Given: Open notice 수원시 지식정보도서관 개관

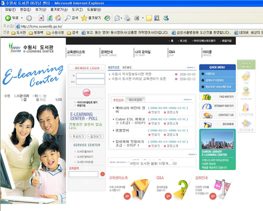Looking at the screenshot, I should 131,74.
